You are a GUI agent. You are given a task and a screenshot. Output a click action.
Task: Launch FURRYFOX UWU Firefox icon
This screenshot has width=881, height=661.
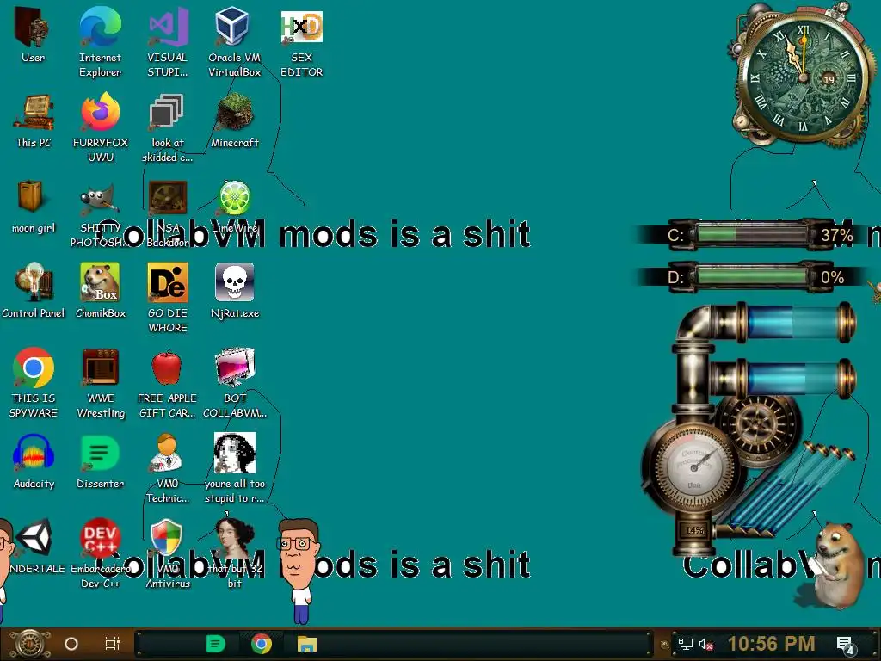pos(101,112)
